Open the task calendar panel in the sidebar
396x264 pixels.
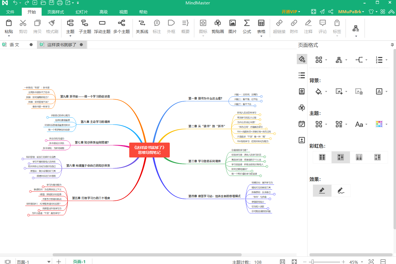pyautogui.click(x=302, y=124)
